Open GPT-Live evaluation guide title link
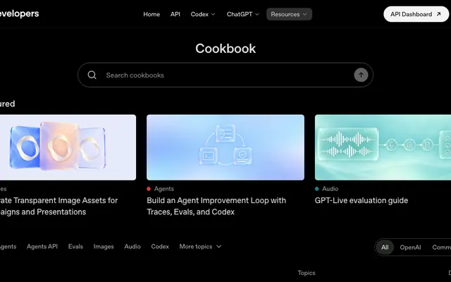 tap(362, 200)
